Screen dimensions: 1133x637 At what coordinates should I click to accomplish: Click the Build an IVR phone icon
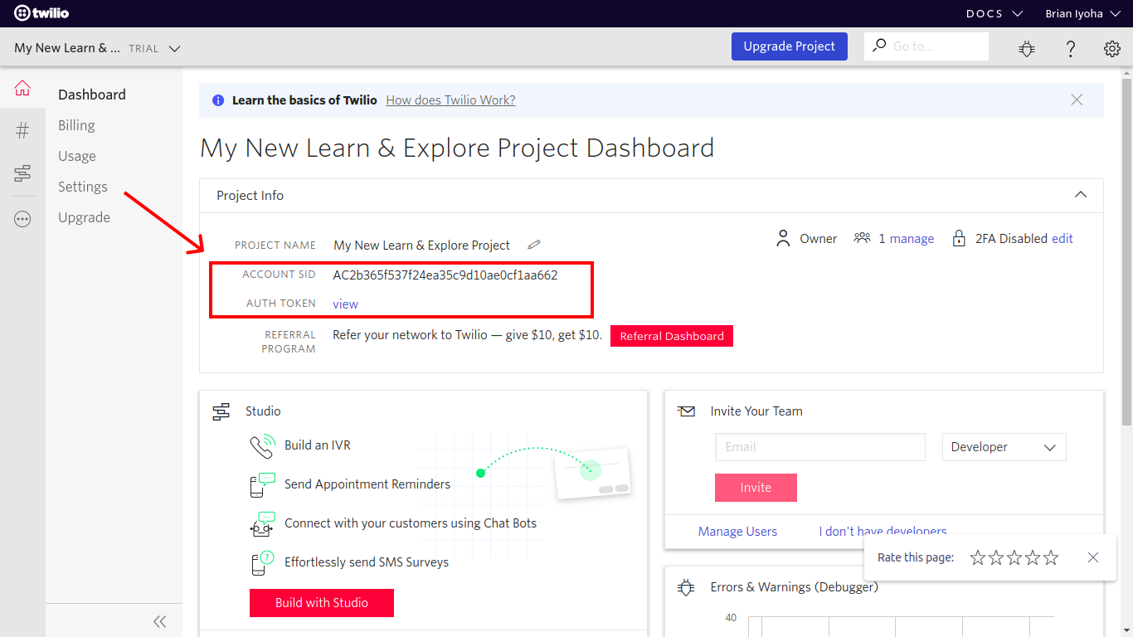(262, 445)
